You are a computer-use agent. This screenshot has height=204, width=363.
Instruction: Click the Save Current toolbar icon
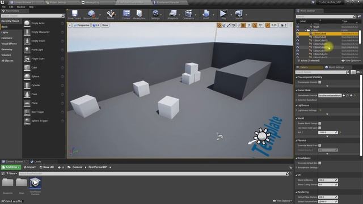74,14
